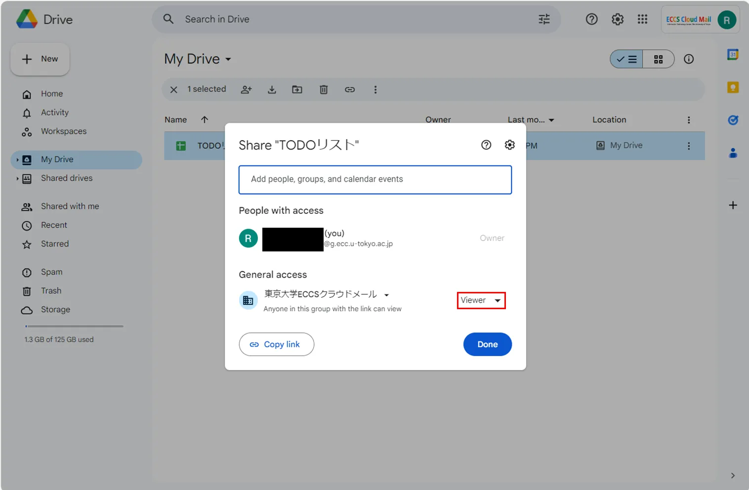Open Drive settings gear in header
The image size is (749, 490).
click(618, 19)
